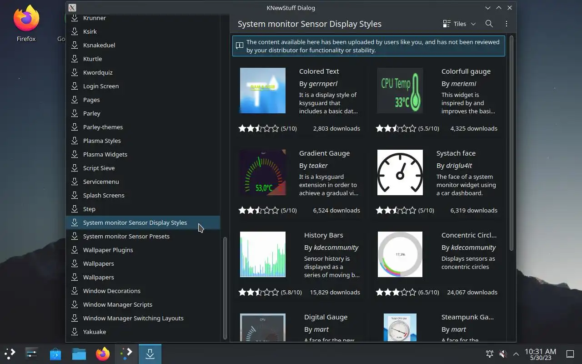Click the muted volume tray icon
This screenshot has width=582, height=364.
coord(503,354)
